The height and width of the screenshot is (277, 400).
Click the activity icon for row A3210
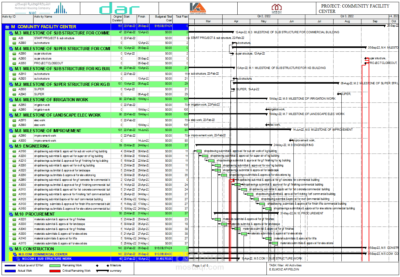coord(14,161)
